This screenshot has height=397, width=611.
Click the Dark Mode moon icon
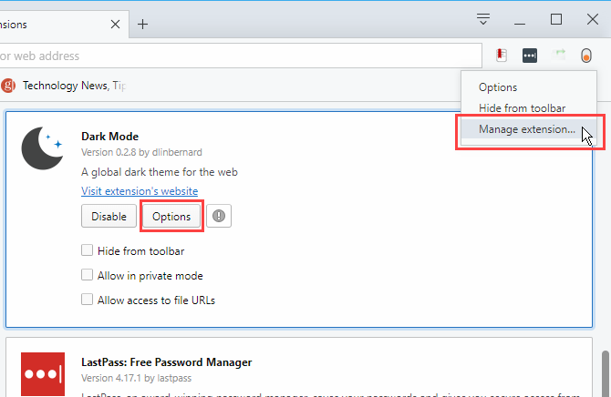43,148
